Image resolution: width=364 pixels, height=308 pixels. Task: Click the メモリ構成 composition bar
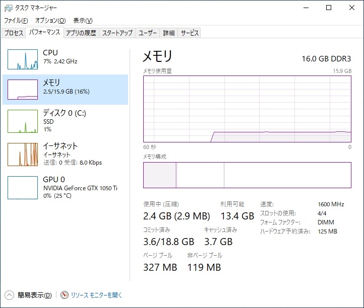[247, 175]
